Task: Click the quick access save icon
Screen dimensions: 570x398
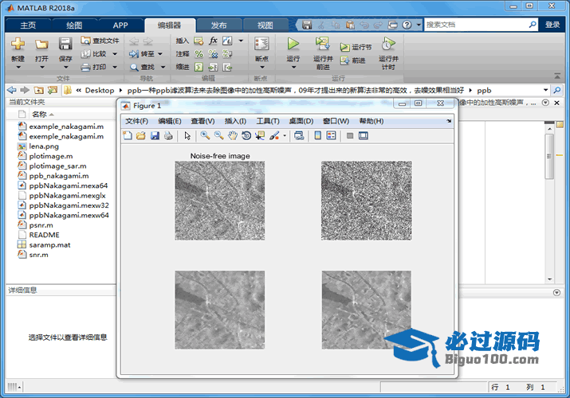Action: point(307,25)
